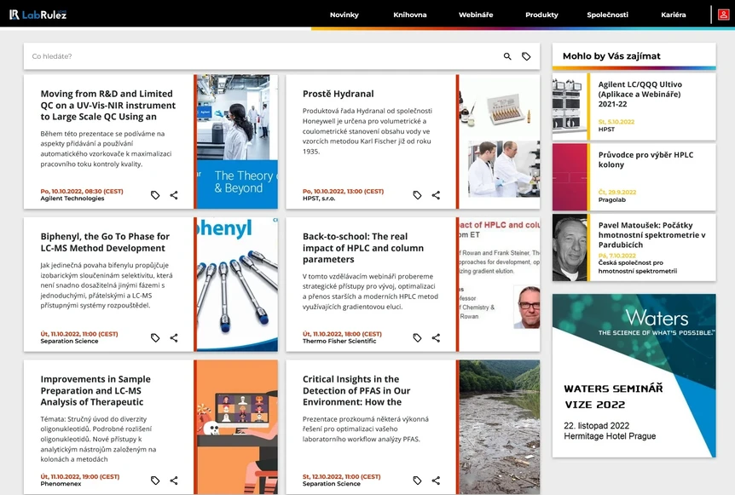Click 'Thermo Fisher Scientific' organizer text
This screenshot has width=735, height=495.
(x=339, y=342)
